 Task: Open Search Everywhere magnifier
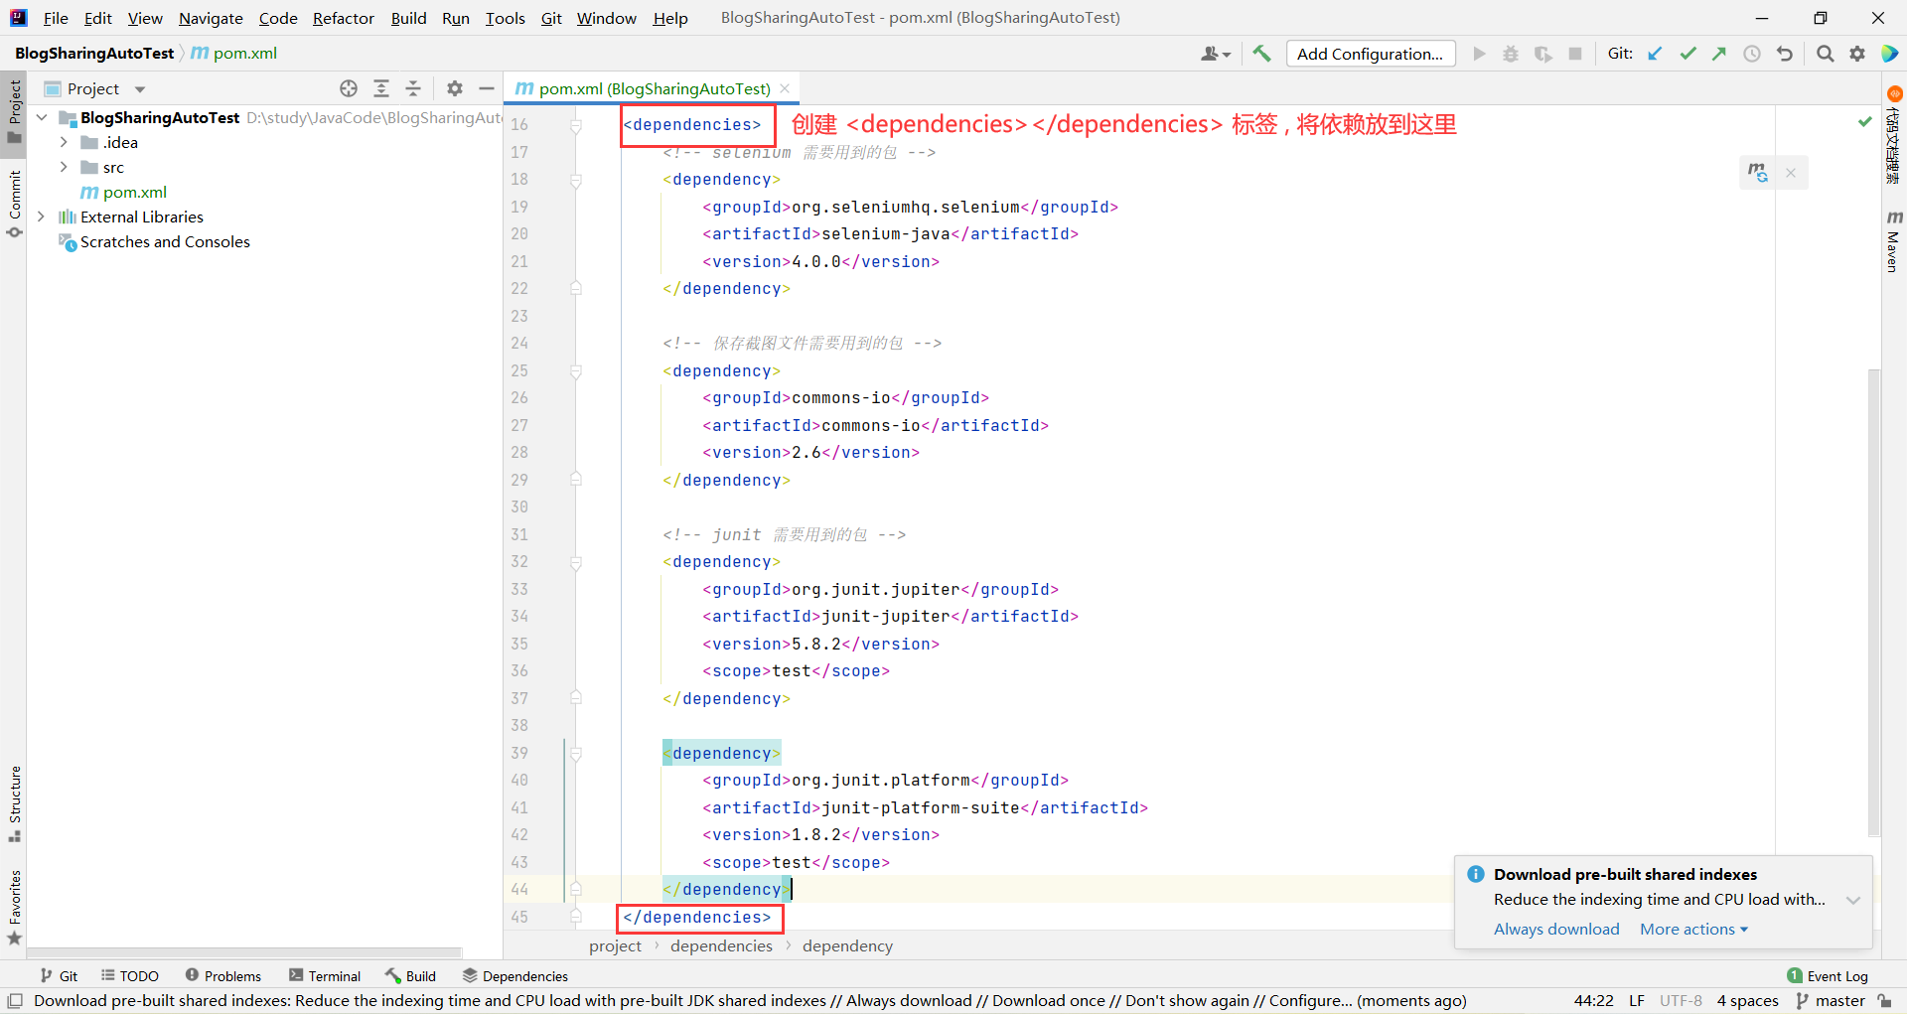click(1826, 54)
